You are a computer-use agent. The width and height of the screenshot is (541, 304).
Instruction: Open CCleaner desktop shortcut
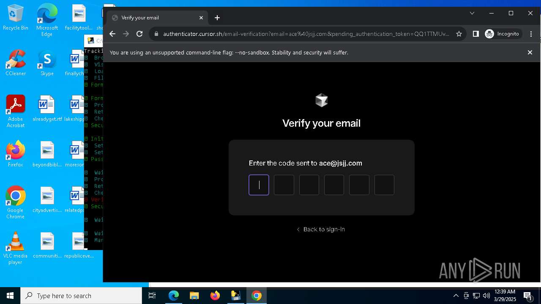point(15,62)
